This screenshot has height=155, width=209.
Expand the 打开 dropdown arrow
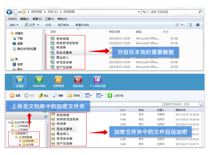38,25
